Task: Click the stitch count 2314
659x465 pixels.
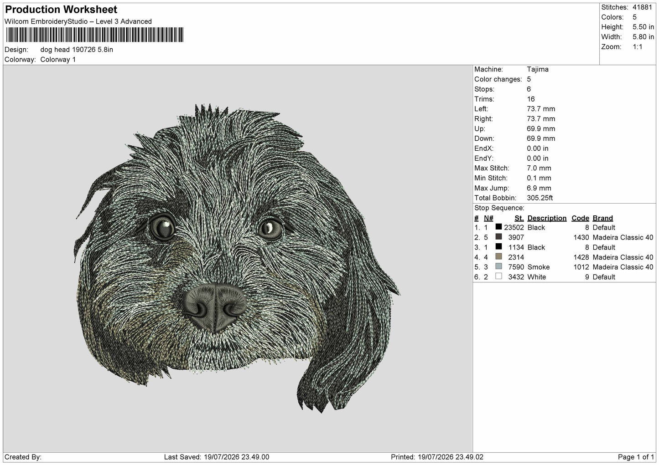Action: [x=516, y=257]
